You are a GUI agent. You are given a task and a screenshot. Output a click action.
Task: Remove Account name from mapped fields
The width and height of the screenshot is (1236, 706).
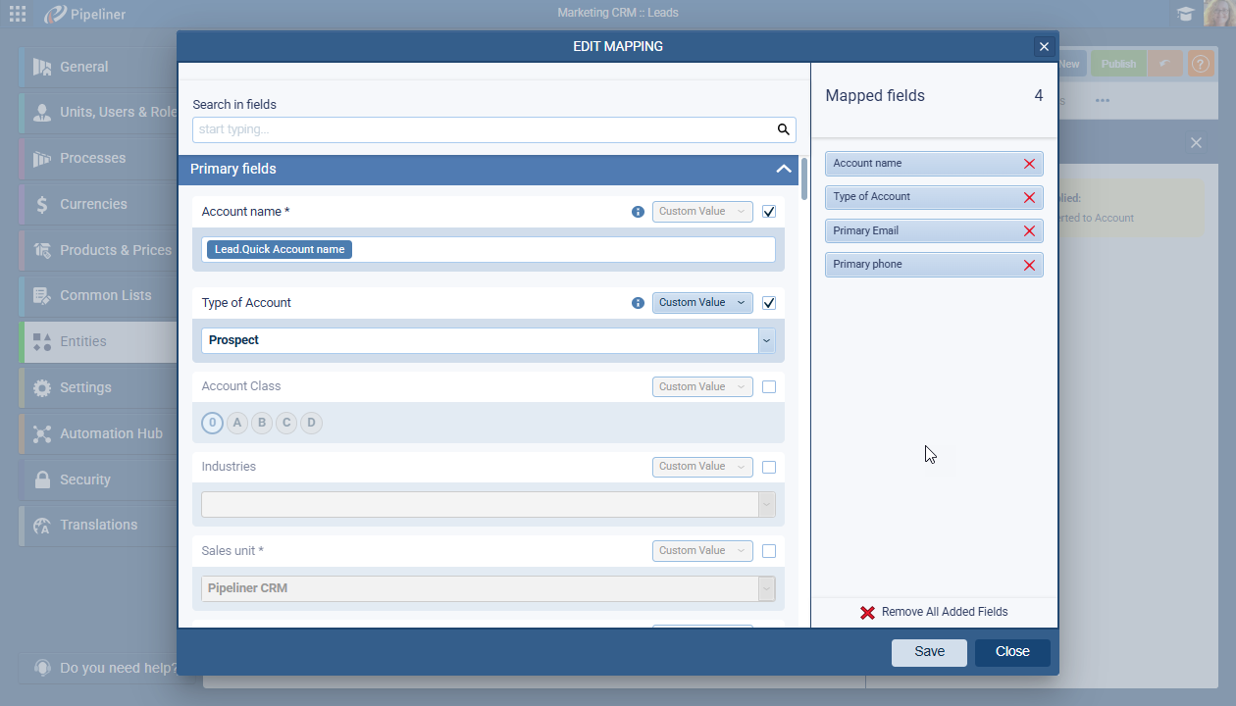pos(1029,164)
